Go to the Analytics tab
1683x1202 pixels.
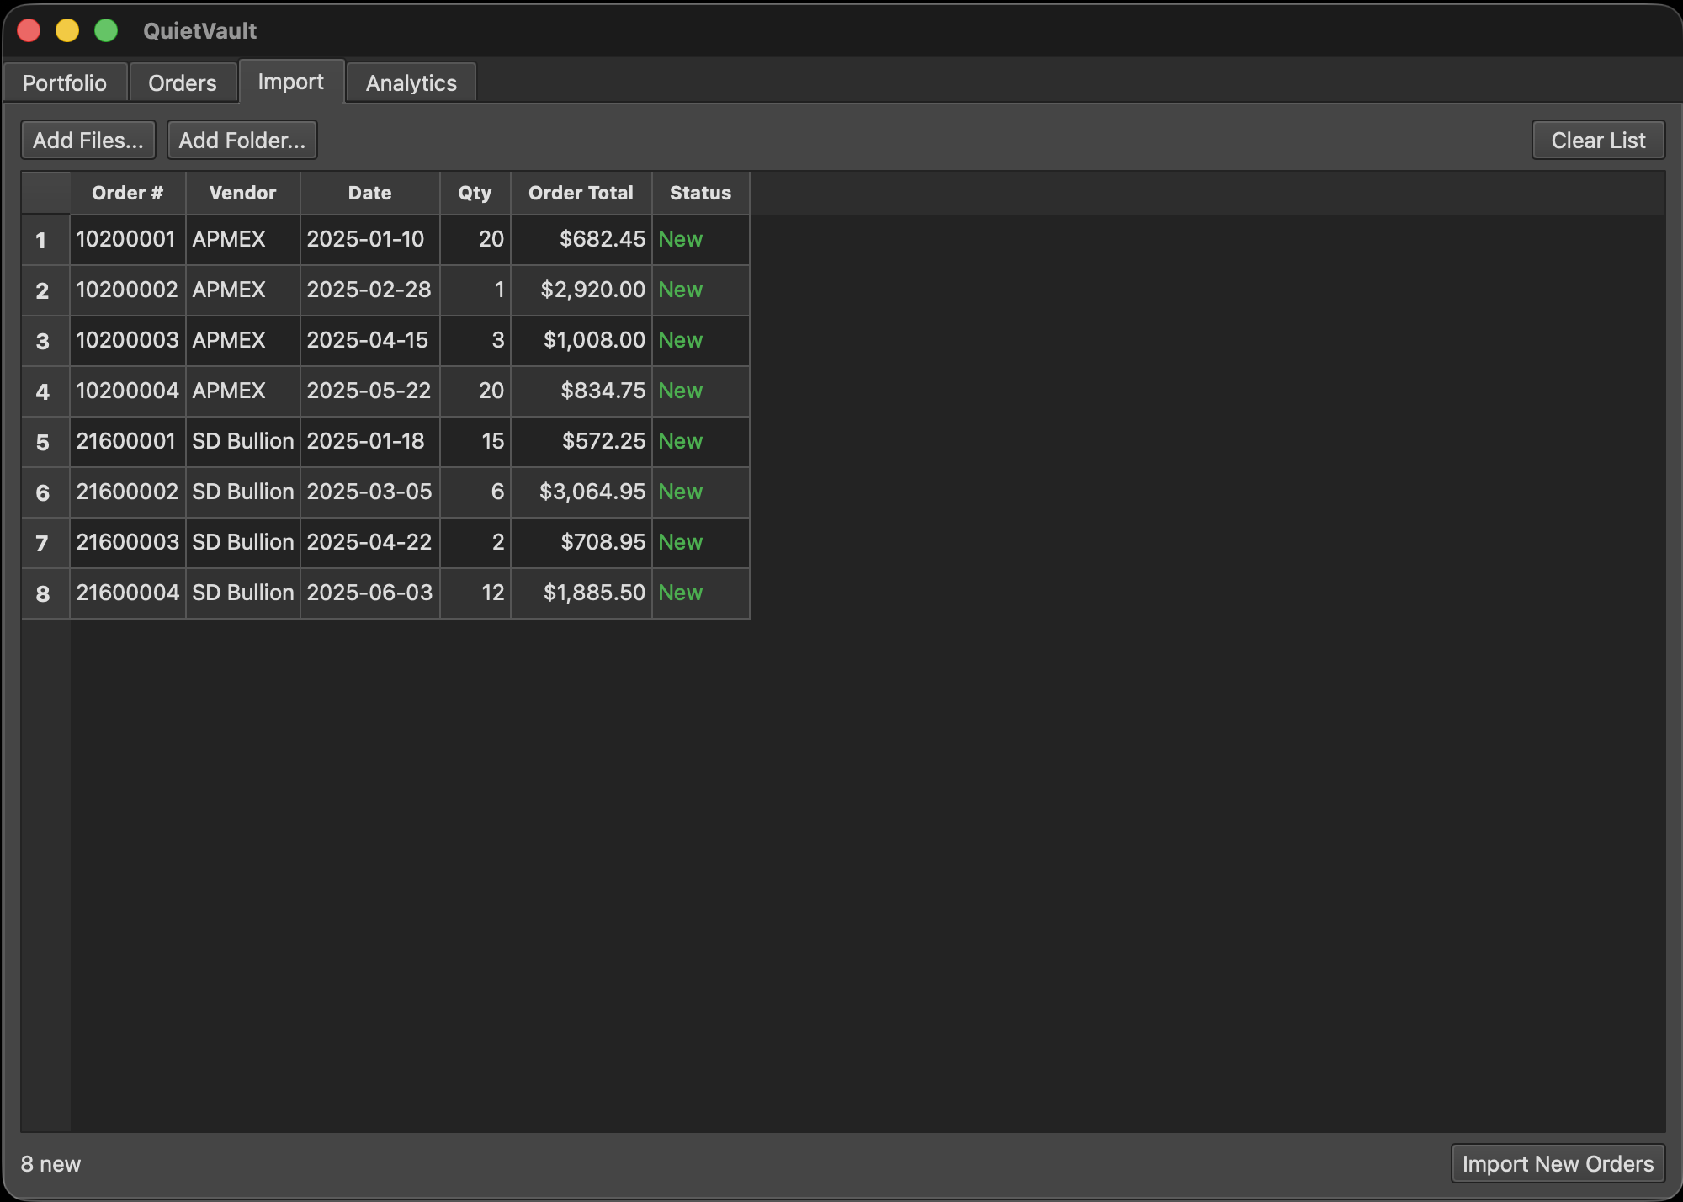tap(411, 82)
